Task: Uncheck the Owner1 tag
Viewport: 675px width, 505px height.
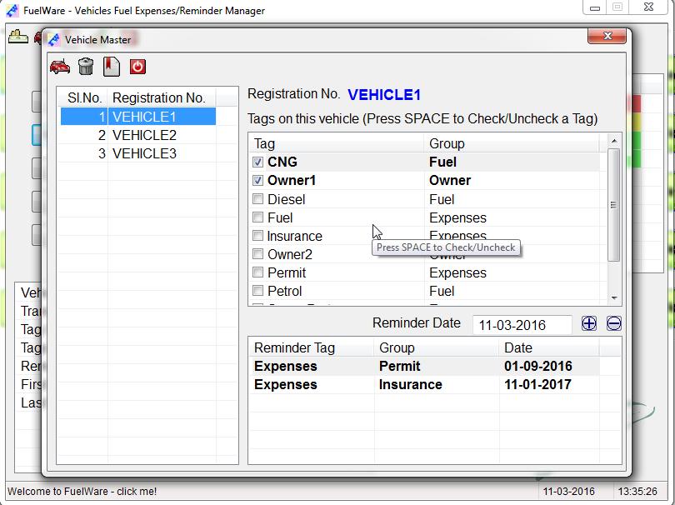Action: [x=257, y=181]
